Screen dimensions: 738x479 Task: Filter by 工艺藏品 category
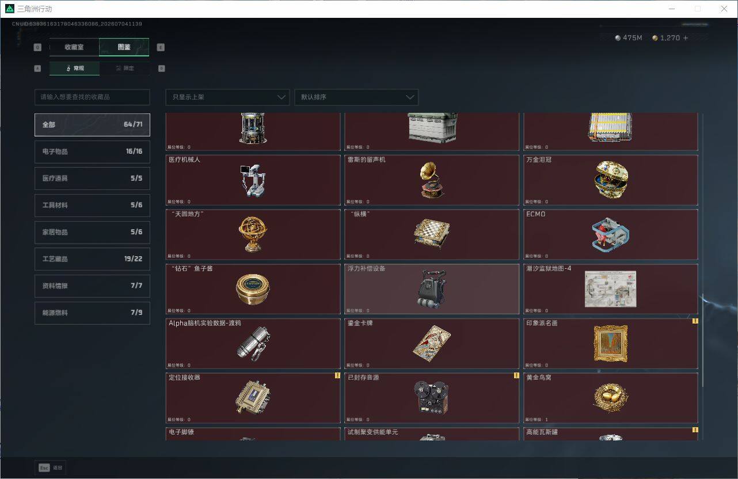pyautogui.click(x=92, y=259)
